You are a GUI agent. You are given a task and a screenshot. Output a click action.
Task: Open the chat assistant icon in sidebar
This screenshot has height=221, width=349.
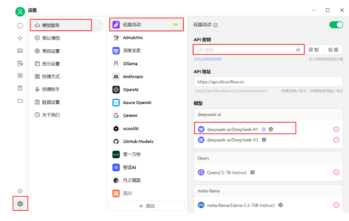tap(20, 26)
